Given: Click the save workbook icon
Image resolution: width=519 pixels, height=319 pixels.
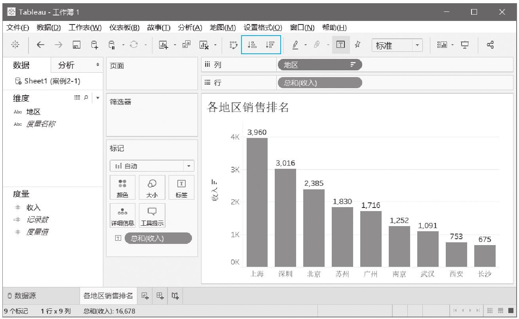Looking at the screenshot, I should (x=76, y=45).
